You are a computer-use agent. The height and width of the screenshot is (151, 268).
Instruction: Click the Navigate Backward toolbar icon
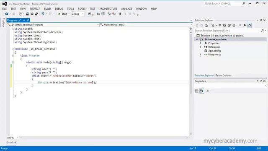pos(7,14)
